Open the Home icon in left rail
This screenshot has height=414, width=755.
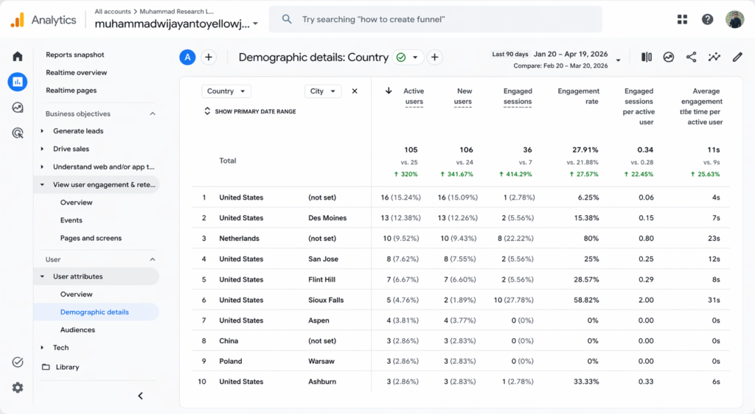coord(18,56)
